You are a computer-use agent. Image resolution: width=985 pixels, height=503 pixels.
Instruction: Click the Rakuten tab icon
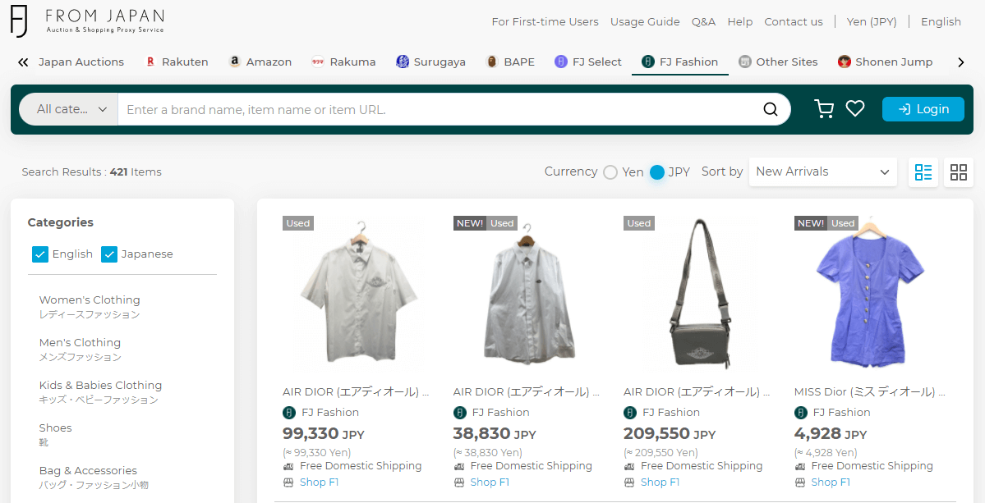coord(150,62)
